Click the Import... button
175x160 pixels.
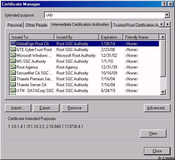[18, 108]
